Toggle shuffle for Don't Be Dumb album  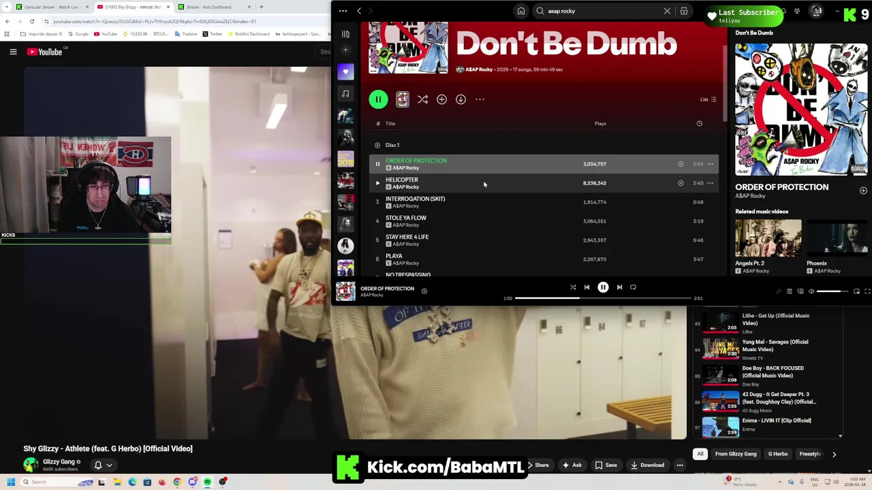(422, 99)
